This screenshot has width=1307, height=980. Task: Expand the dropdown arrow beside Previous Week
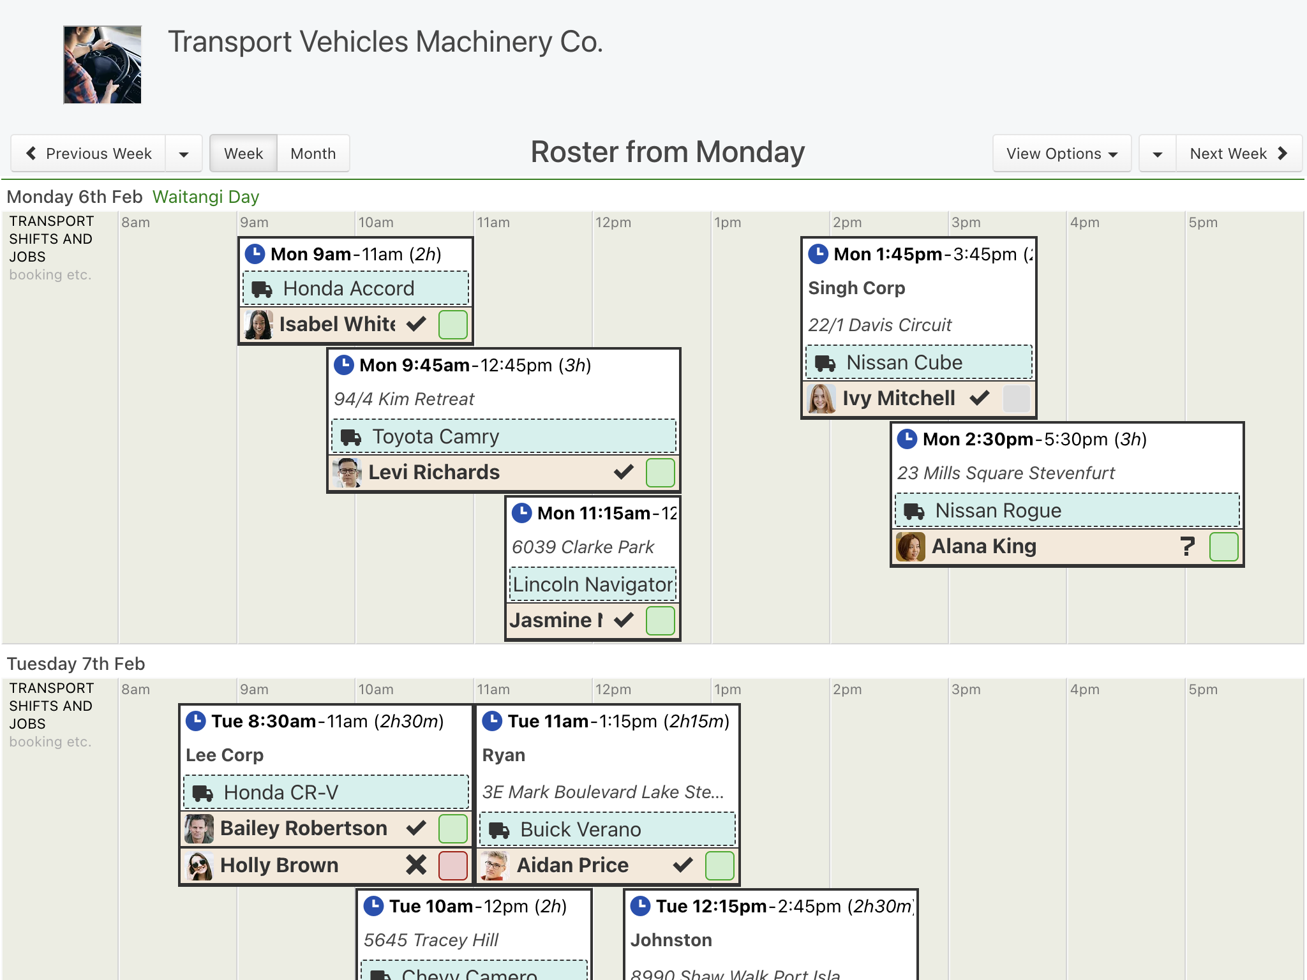[x=184, y=154]
